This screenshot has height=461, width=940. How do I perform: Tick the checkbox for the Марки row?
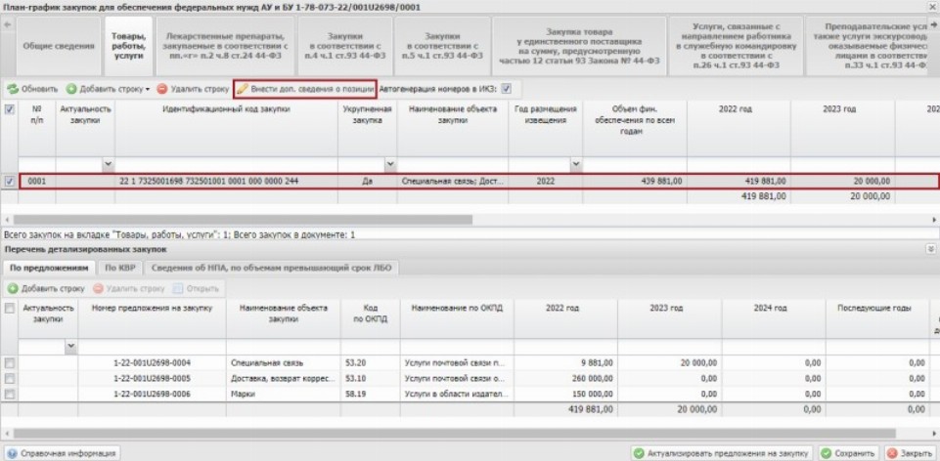click(x=10, y=394)
